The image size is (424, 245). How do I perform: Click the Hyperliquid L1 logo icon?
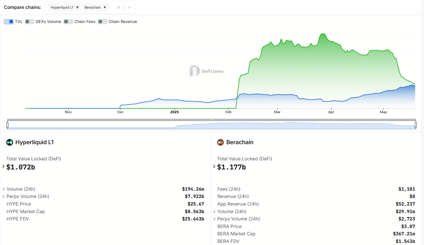[x=10, y=142]
